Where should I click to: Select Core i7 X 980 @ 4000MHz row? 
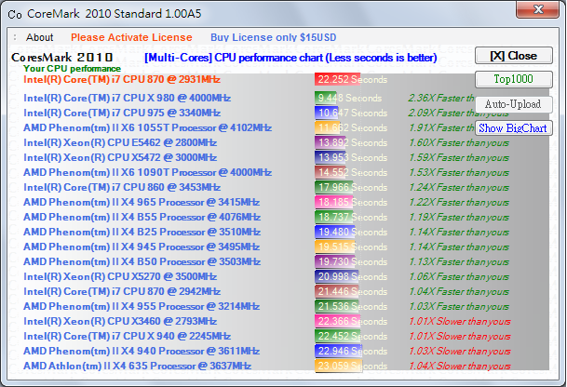pyautogui.click(x=127, y=98)
